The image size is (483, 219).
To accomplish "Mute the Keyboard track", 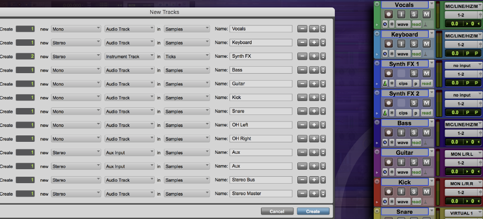I will coord(426,44).
